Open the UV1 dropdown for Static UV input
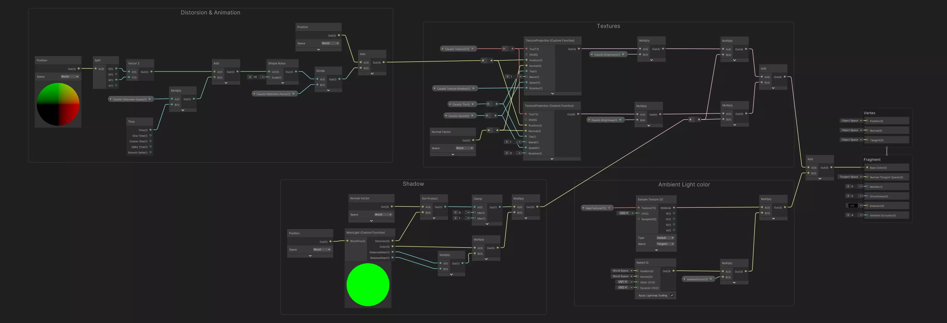The width and height of the screenshot is (947, 323). pos(622,282)
